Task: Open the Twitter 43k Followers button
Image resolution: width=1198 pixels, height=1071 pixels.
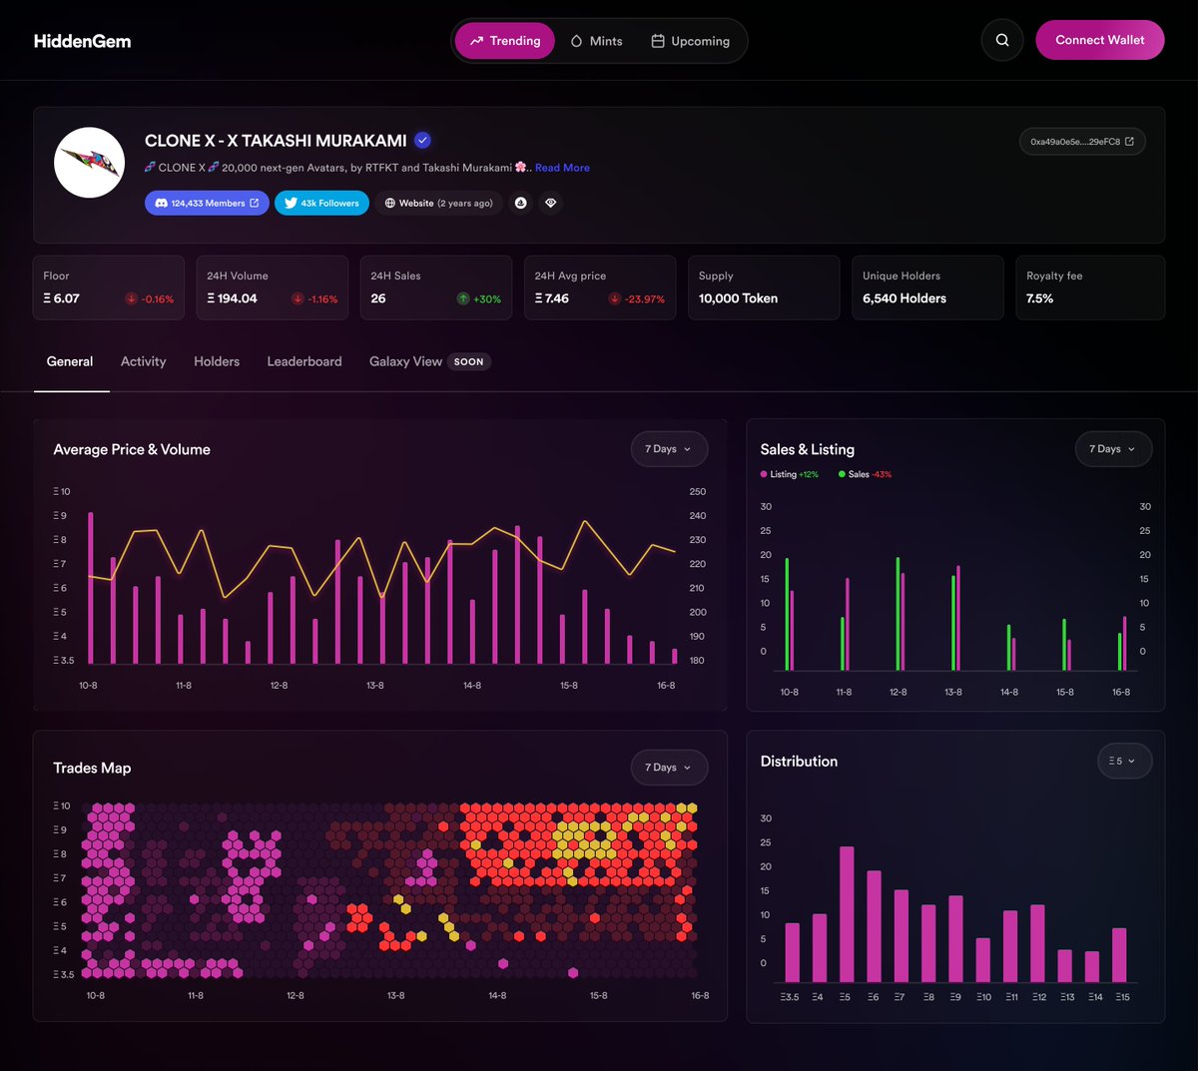Action: click(x=321, y=203)
